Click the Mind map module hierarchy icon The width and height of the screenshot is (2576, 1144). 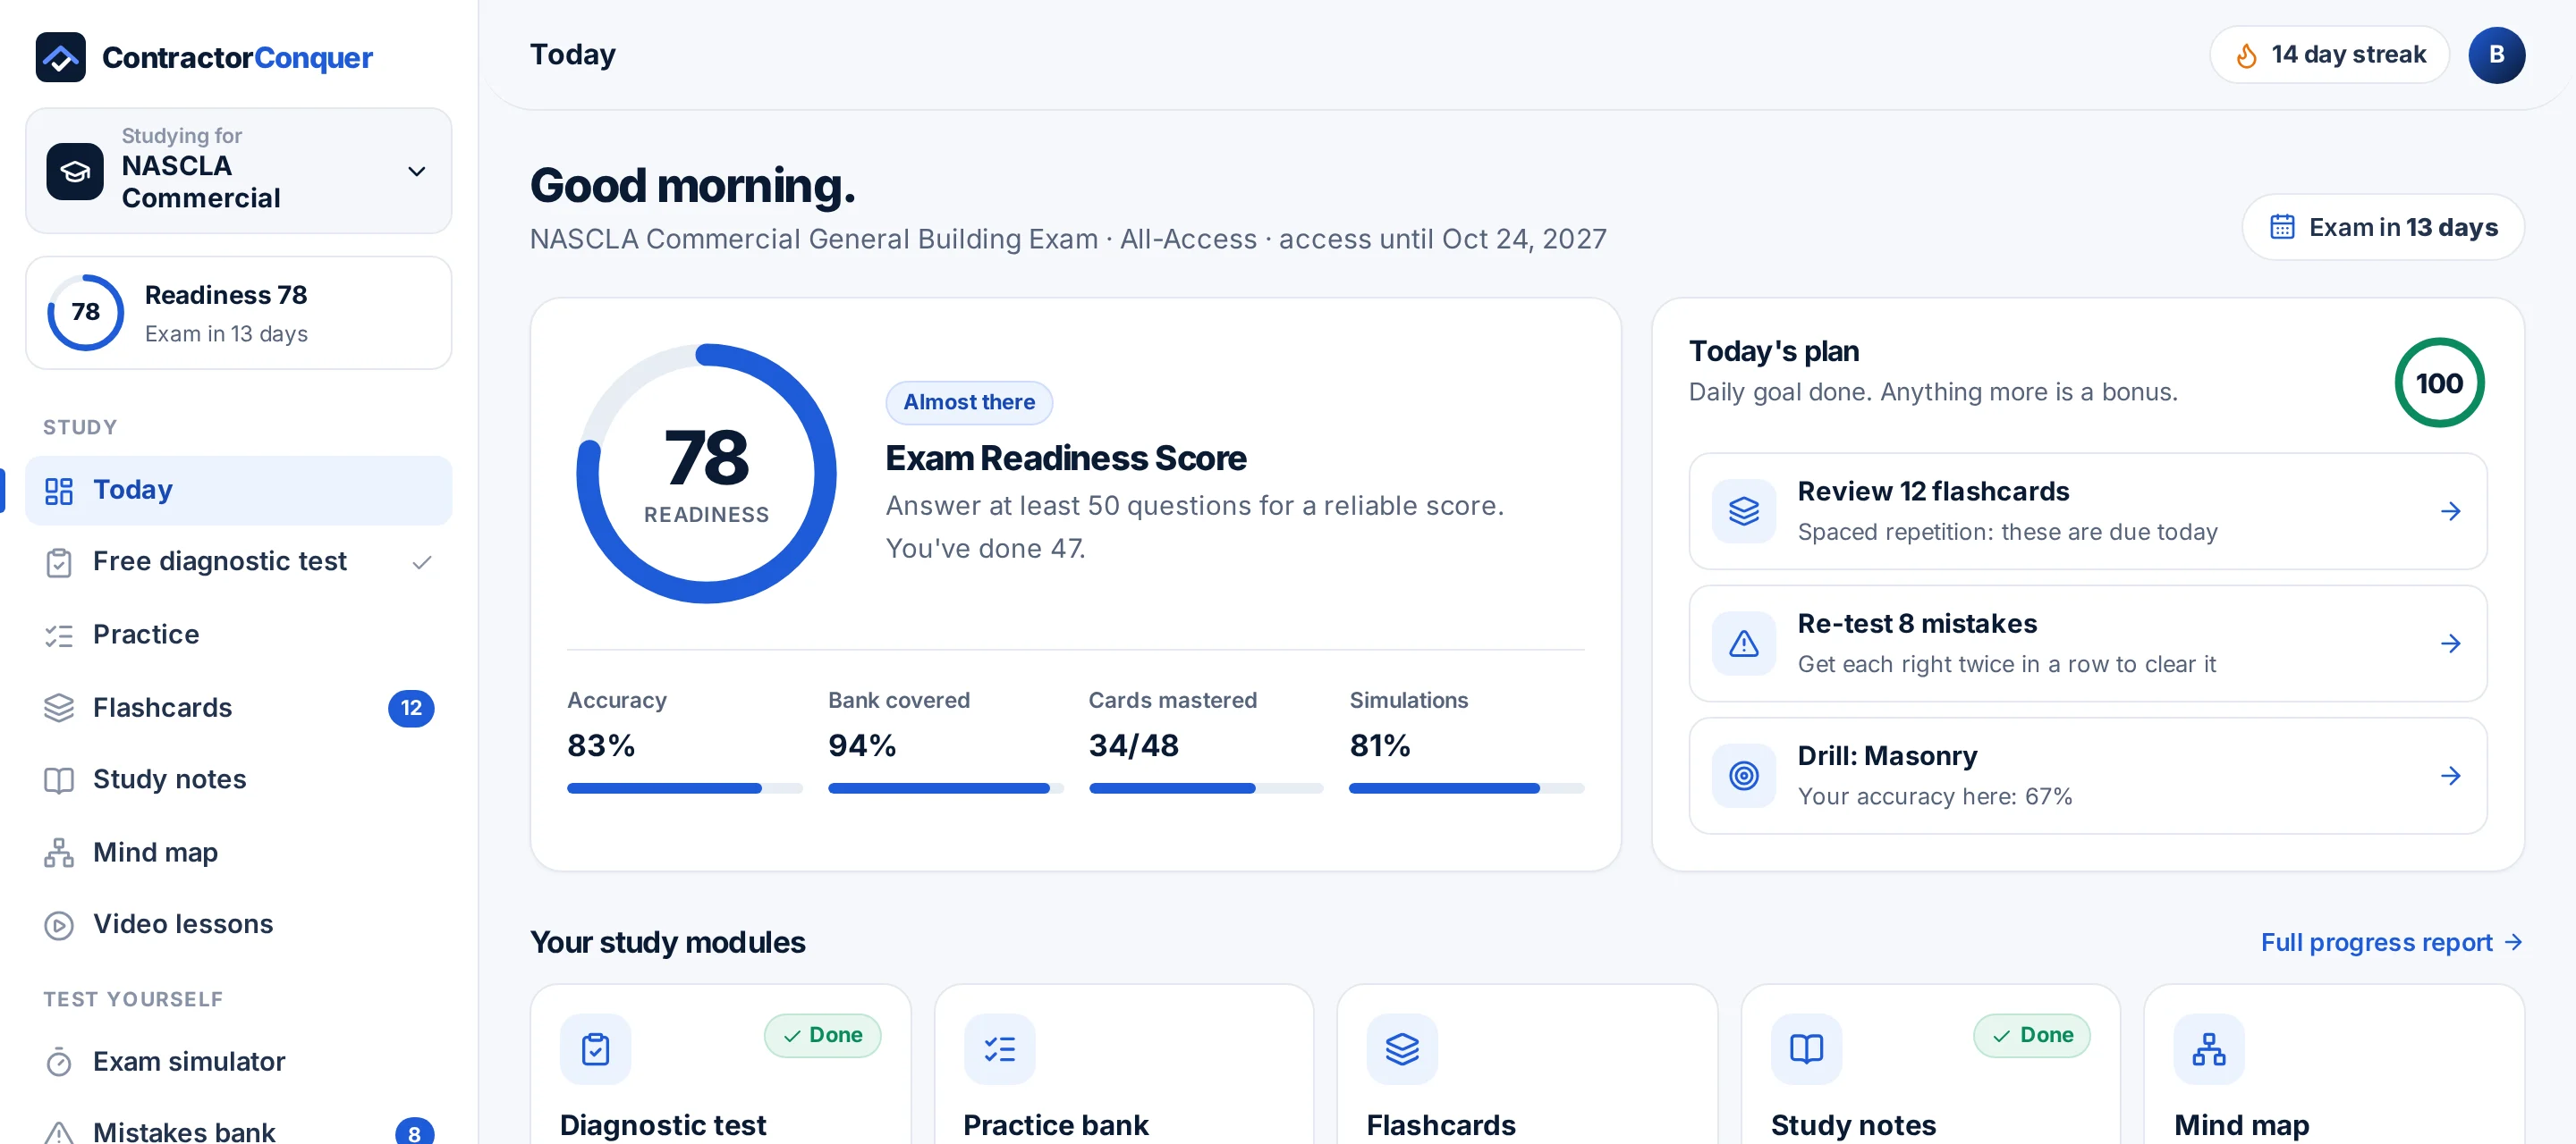[2209, 1049]
